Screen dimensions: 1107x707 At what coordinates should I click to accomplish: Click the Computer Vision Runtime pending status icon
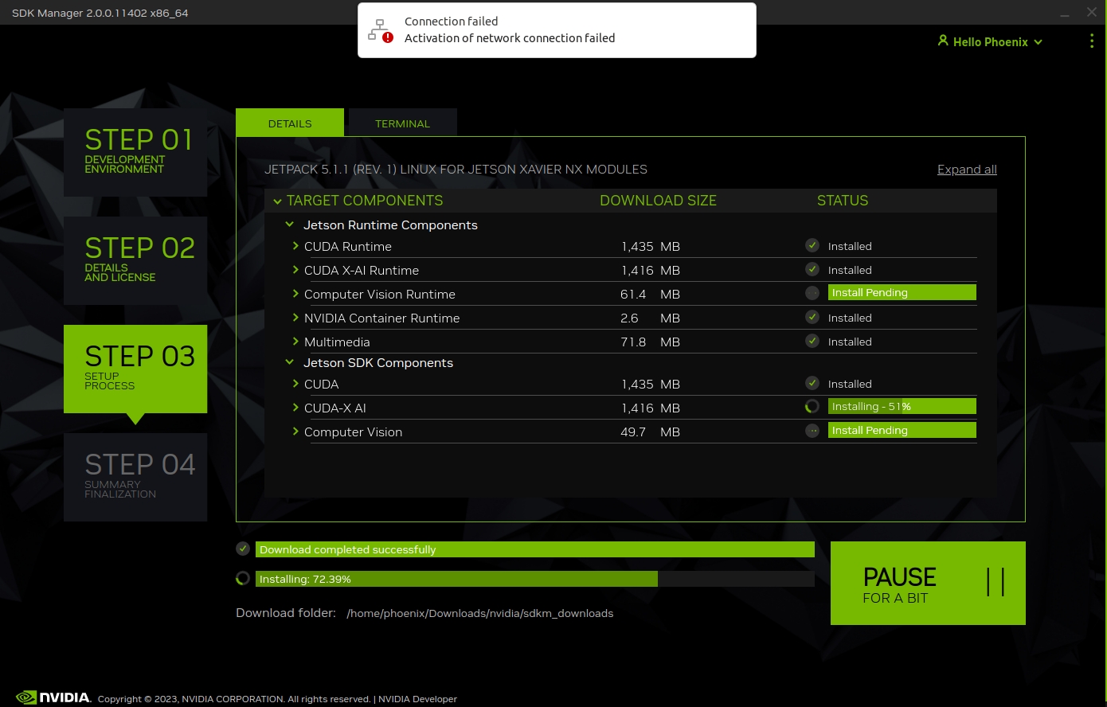(x=812, y=293)
